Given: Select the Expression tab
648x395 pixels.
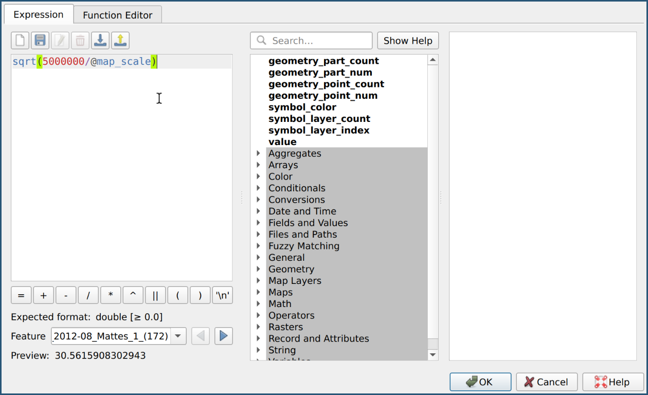Looking at the screenshot, I should point(38,15).
